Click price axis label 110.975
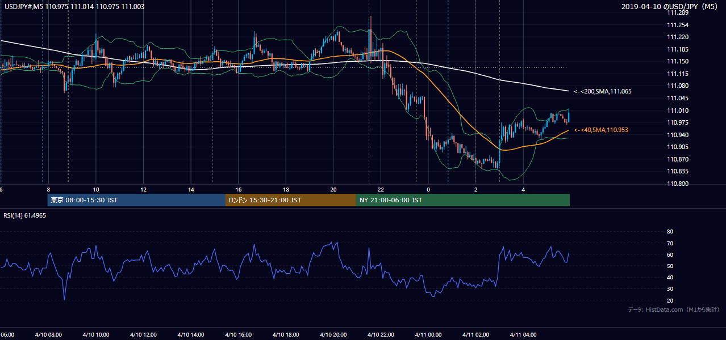726x340 pixels. coord(678,122)
